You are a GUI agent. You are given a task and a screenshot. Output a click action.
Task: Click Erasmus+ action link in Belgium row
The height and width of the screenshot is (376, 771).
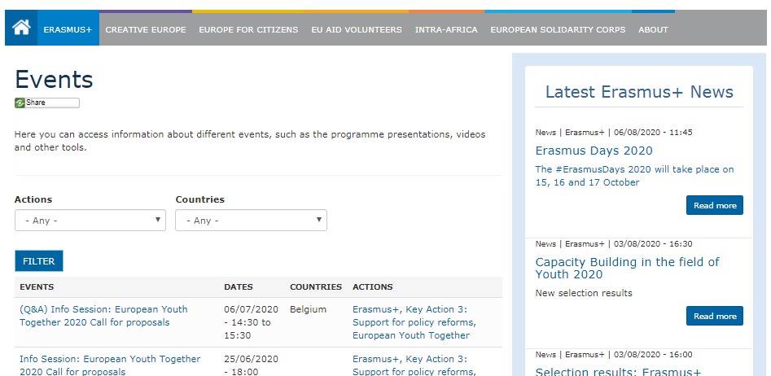376,309
